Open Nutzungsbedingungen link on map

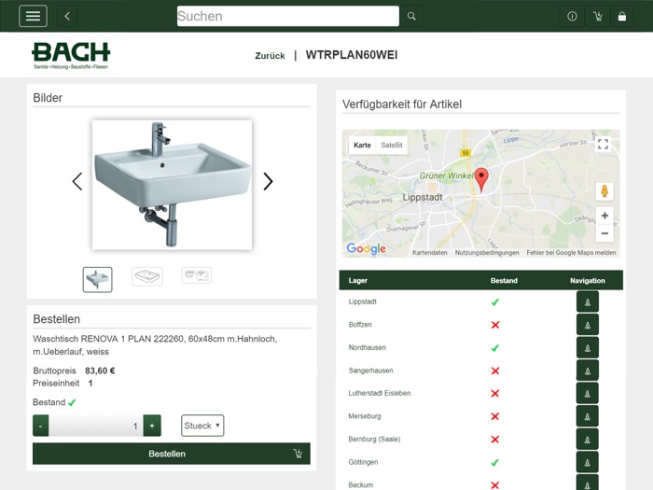point(487,253)
